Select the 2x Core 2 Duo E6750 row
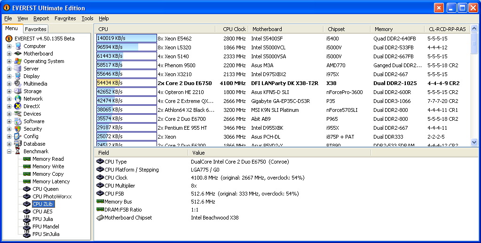This screenshot has height=243, width=481. pos(282,83)
